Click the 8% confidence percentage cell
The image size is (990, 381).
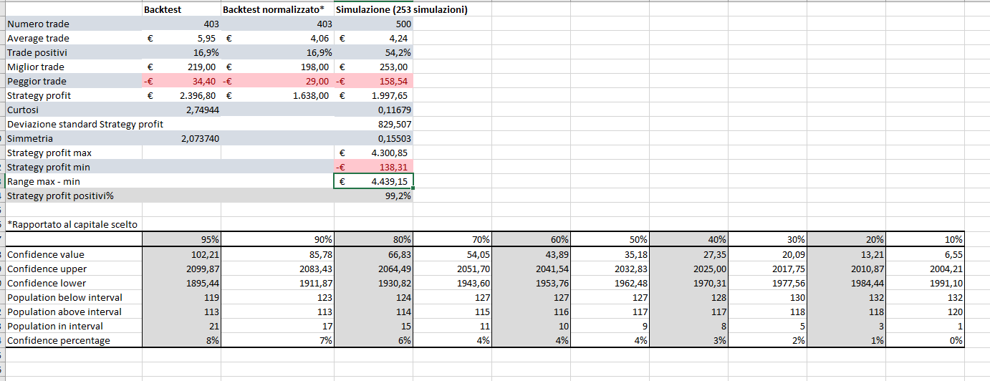tap(182, 340)
